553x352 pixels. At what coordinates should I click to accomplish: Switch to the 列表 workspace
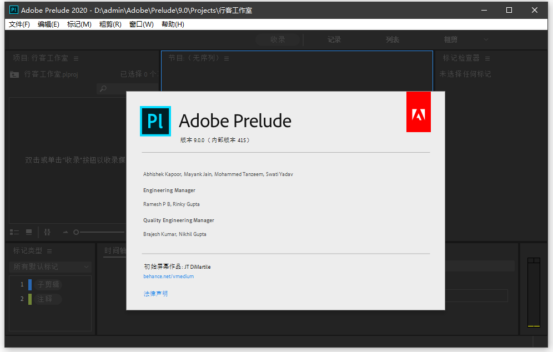point(392,39)
